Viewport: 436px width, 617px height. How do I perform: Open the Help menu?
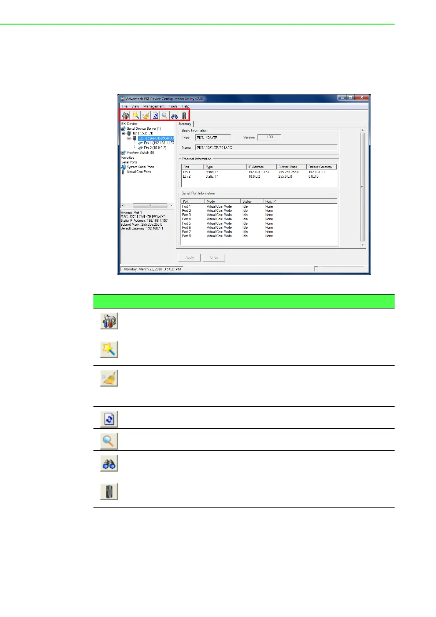click(x=186, y=106)
